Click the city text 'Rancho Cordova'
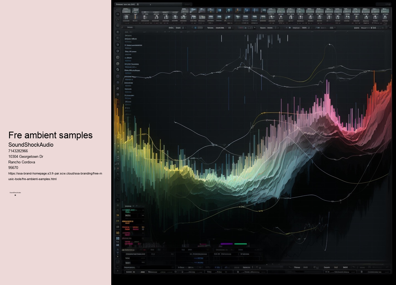The image size is (396, 285). click(x=22, y=162)
